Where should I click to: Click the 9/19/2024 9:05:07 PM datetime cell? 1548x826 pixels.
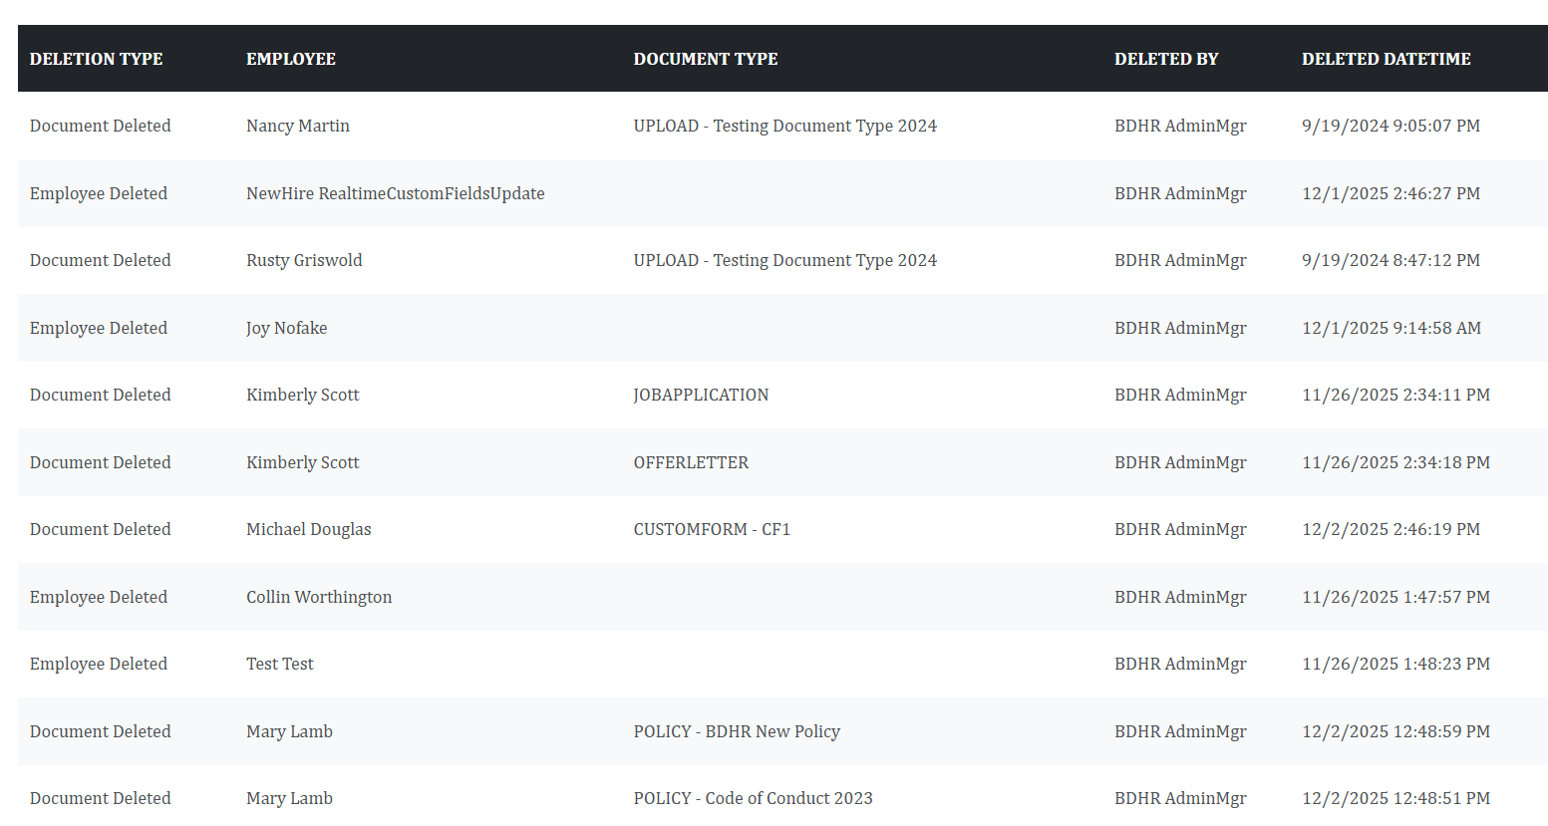pyautogui.click(x=1391, y=126)
